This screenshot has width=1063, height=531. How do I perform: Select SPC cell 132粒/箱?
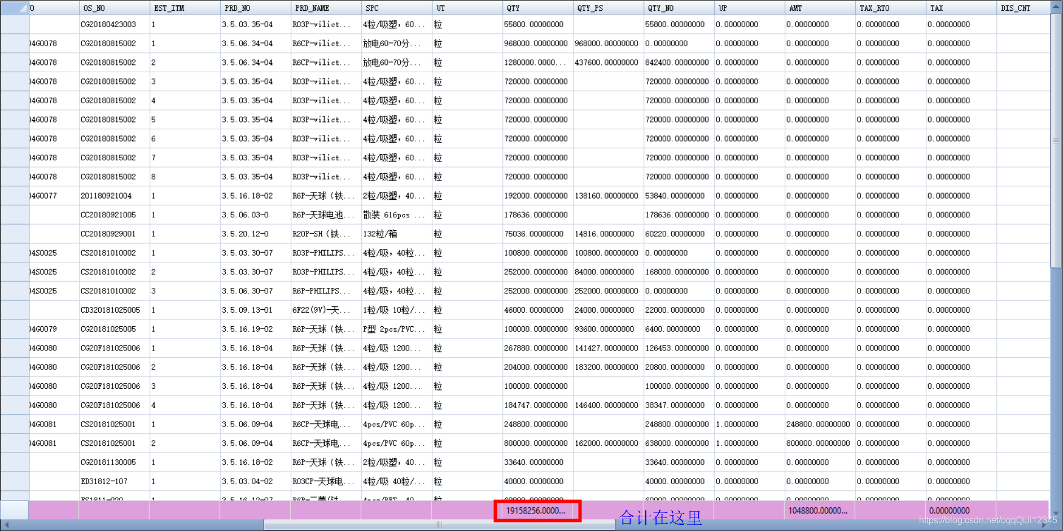(x=396, y=234)
